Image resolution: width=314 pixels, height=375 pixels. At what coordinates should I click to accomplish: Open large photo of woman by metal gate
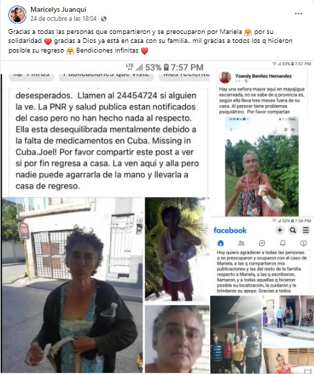[73, 285]
